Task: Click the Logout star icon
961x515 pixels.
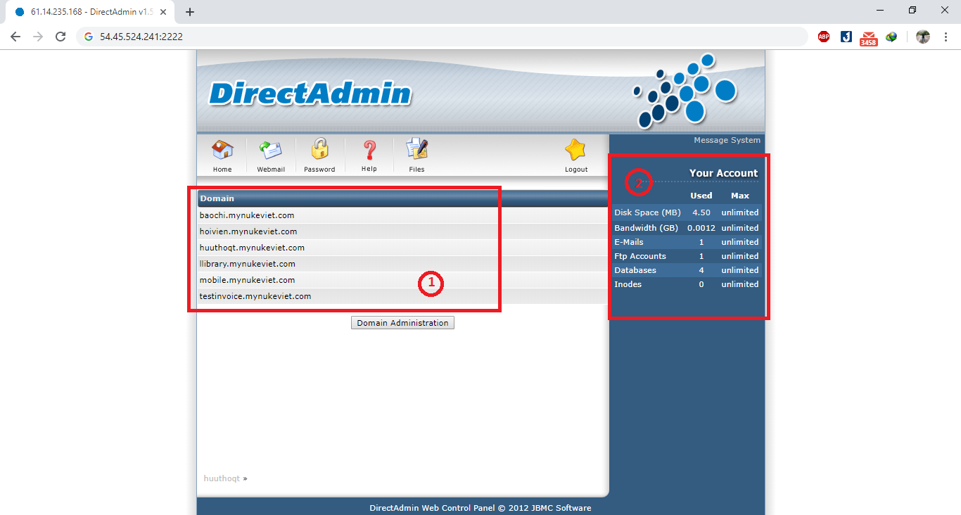Action: (575, 151)
